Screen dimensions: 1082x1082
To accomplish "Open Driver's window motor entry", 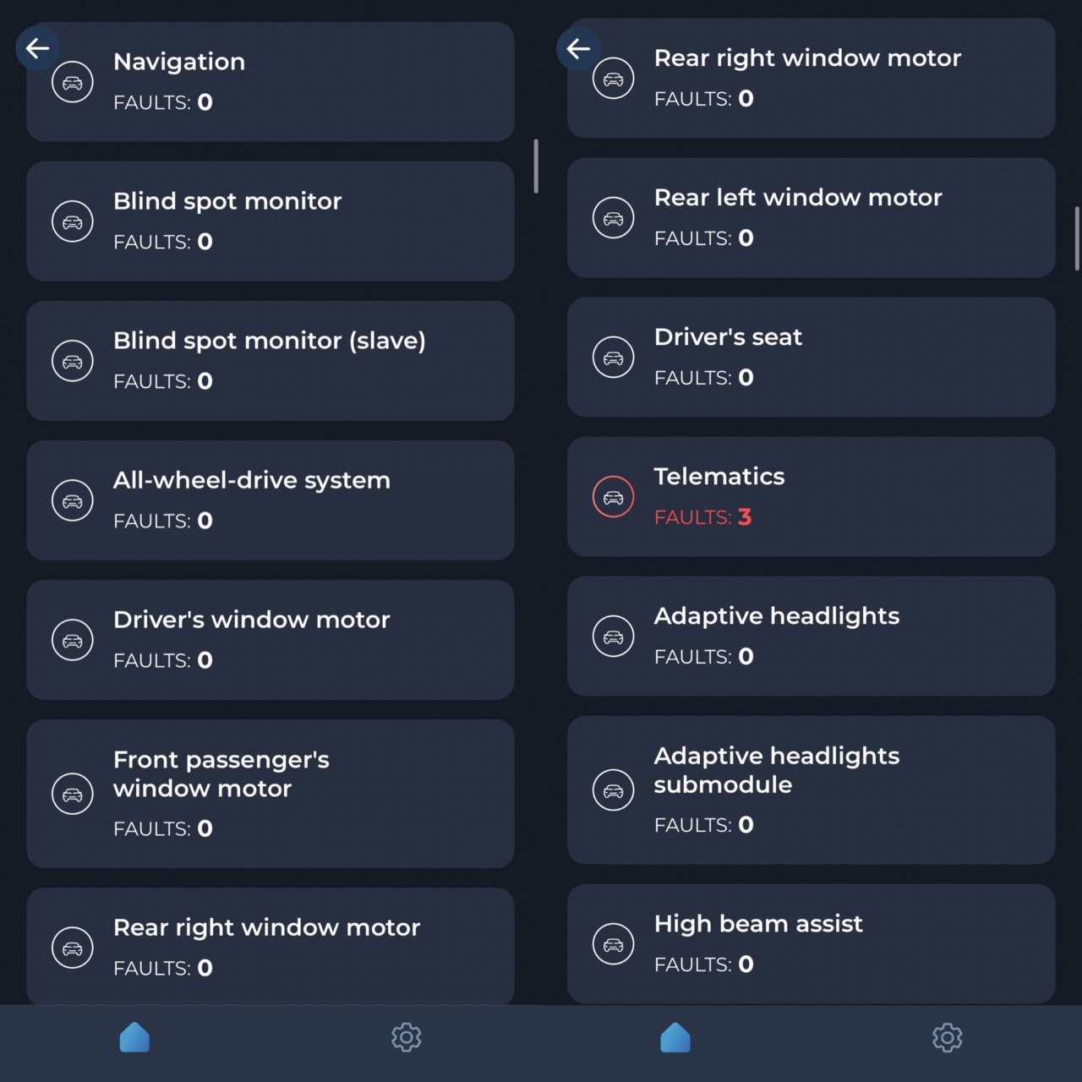I will point(270,640).
